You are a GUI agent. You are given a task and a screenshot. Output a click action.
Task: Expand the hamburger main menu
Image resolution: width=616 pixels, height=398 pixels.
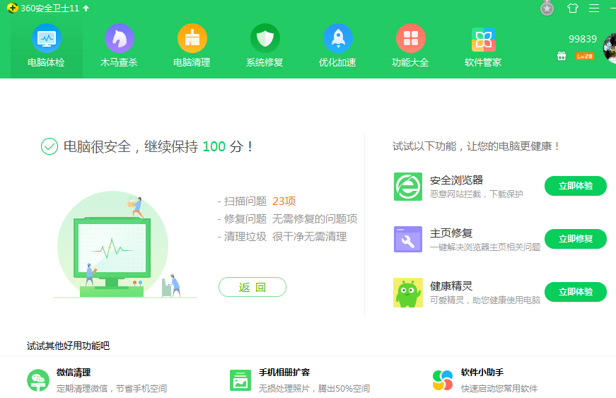[594, 8]
